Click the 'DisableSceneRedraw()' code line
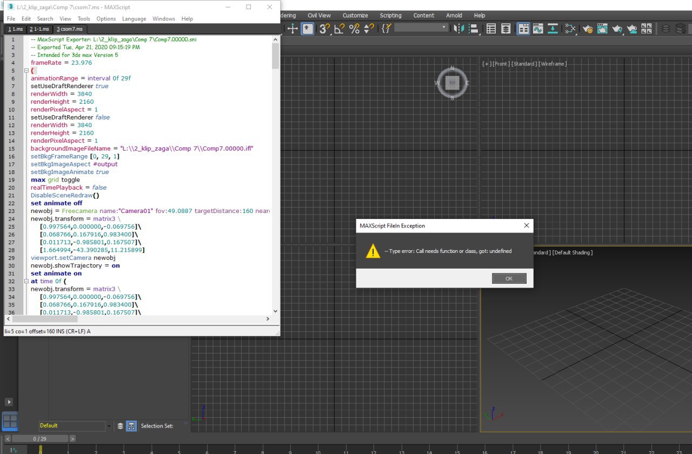 [65, 195]
